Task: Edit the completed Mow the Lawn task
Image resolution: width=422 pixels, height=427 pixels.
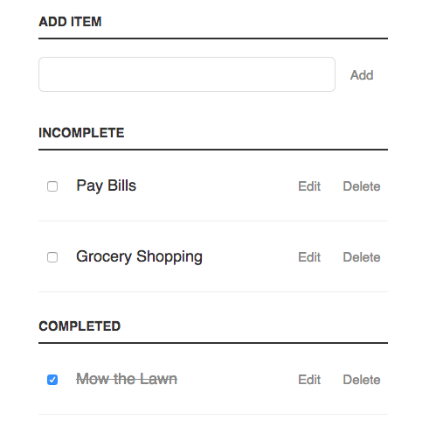Action: (309, 380)
